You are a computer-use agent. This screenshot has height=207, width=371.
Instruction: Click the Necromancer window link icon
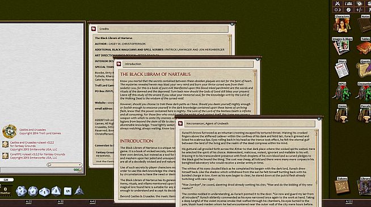tap(180, 123)
